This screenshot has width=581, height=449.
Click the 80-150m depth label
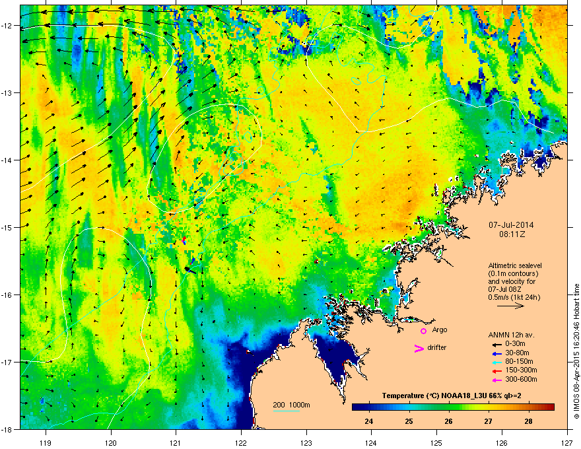pyautogui.click(x=519, y=361)
